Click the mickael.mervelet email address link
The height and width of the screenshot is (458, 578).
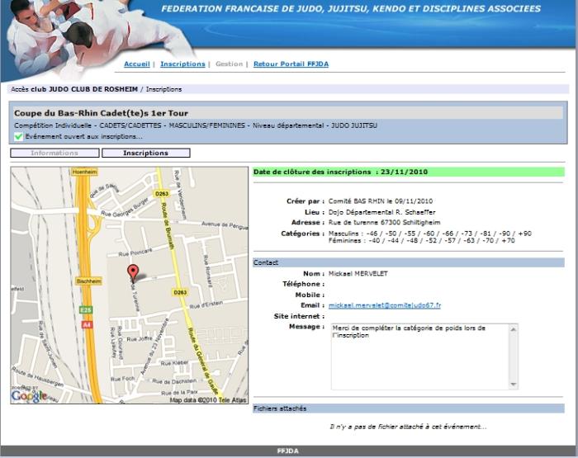[384, 305]
